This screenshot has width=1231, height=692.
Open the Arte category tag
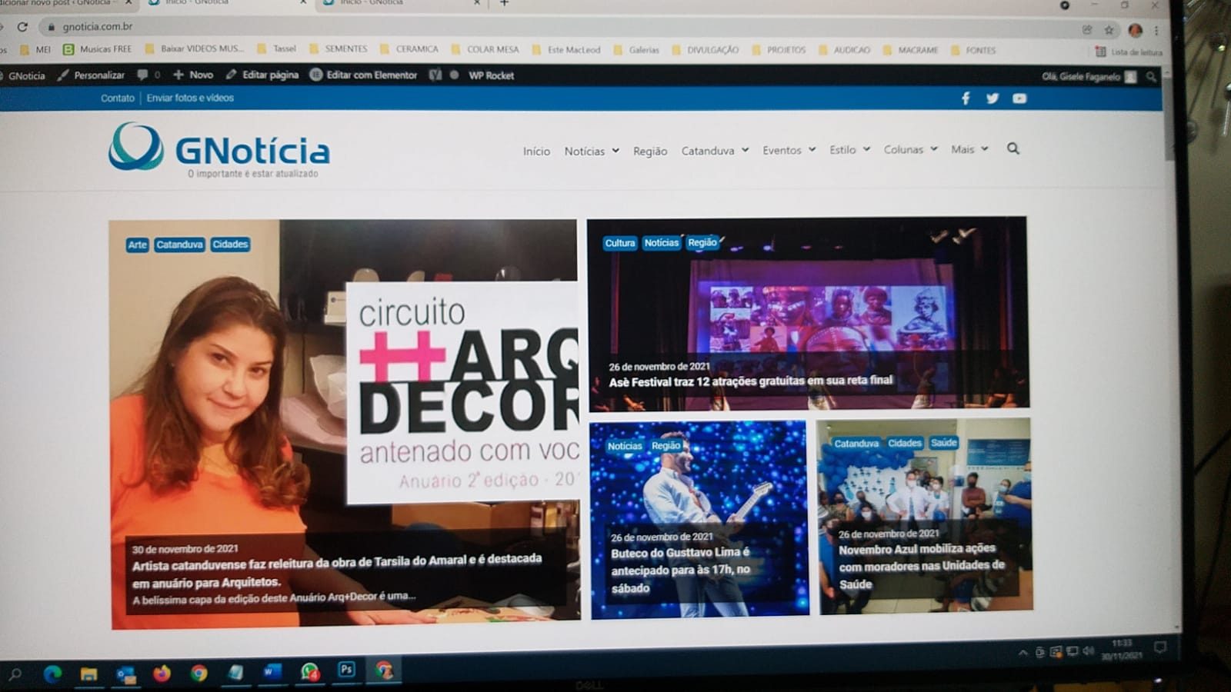coord(137,245)
